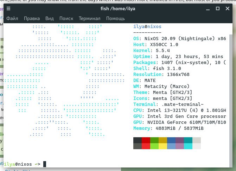Screen dimensions: 236x171
Task: Click the teal color block
Action: 188,140
